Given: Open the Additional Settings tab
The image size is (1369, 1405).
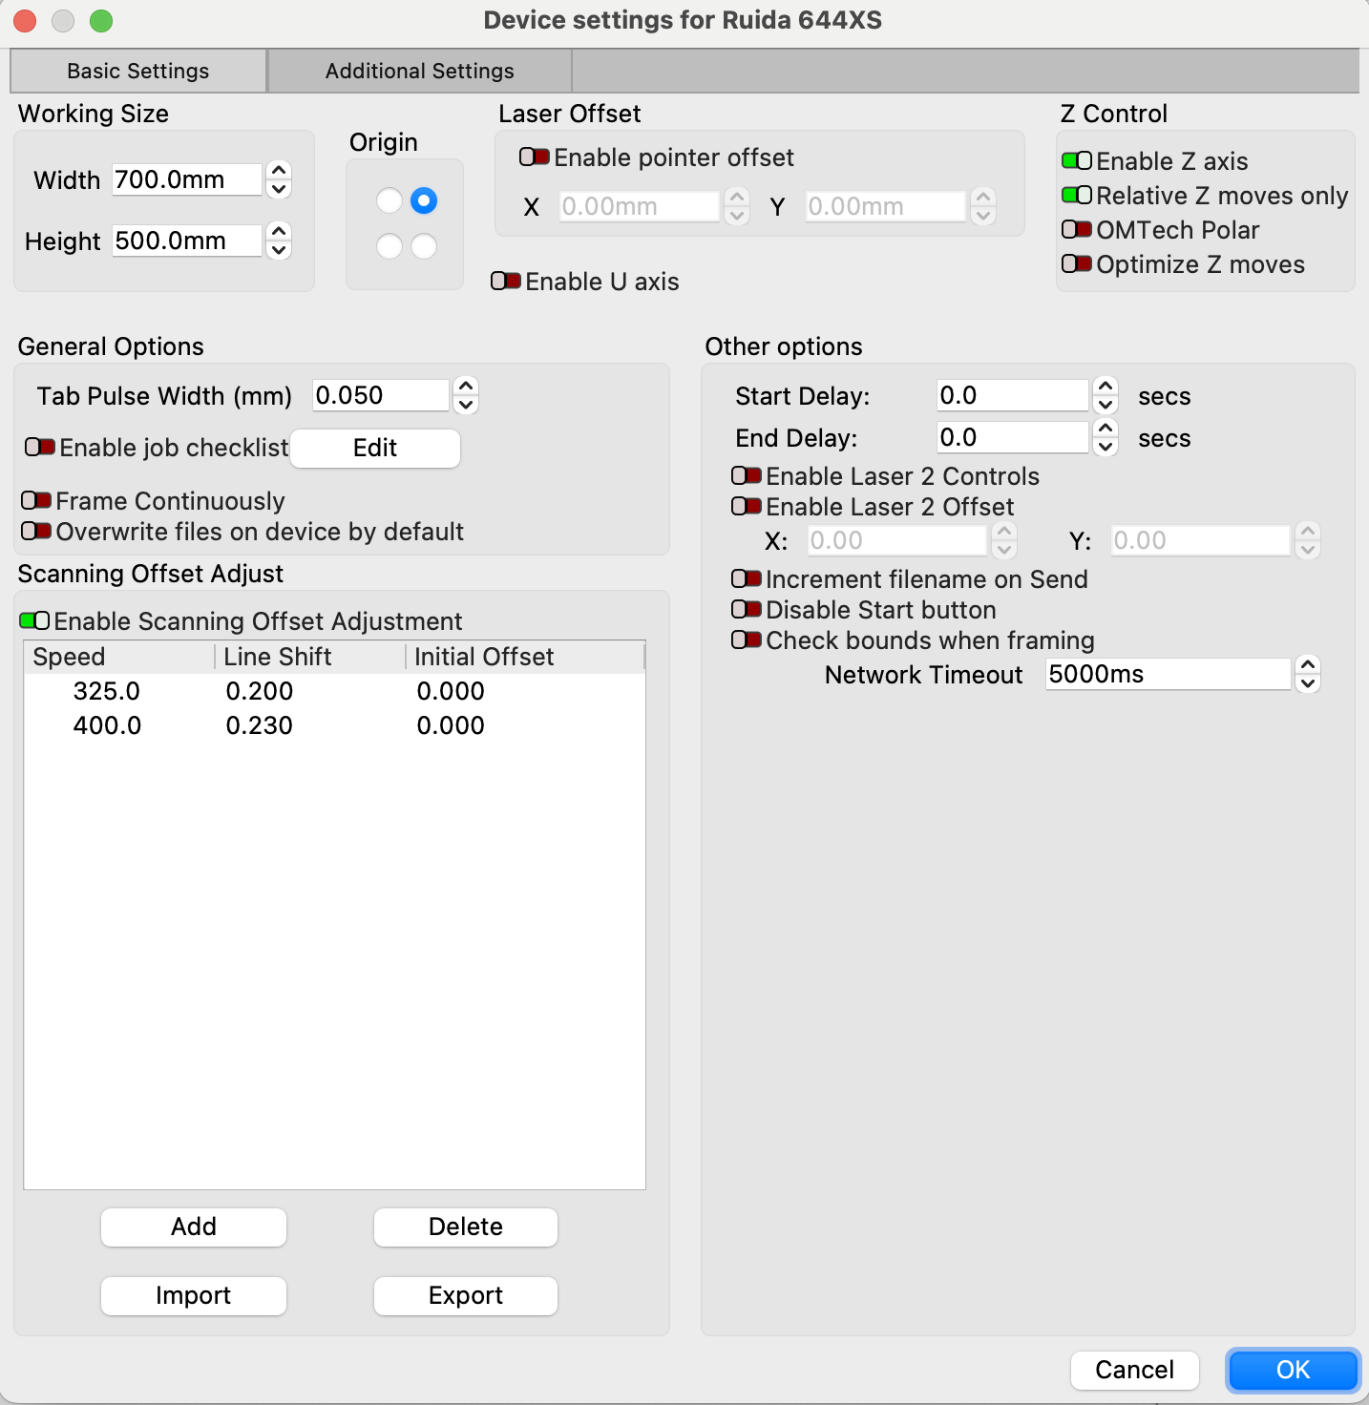Looking at the screenshot, I should tap(420, 71).
